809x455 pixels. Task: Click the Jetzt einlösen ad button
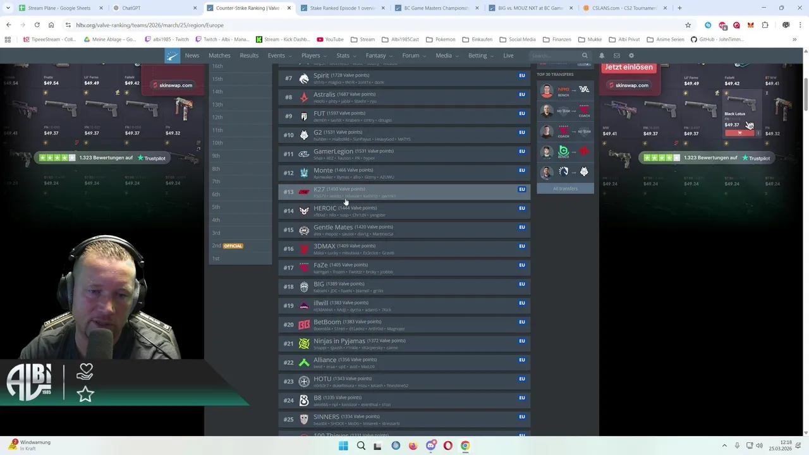coord(628,68)
